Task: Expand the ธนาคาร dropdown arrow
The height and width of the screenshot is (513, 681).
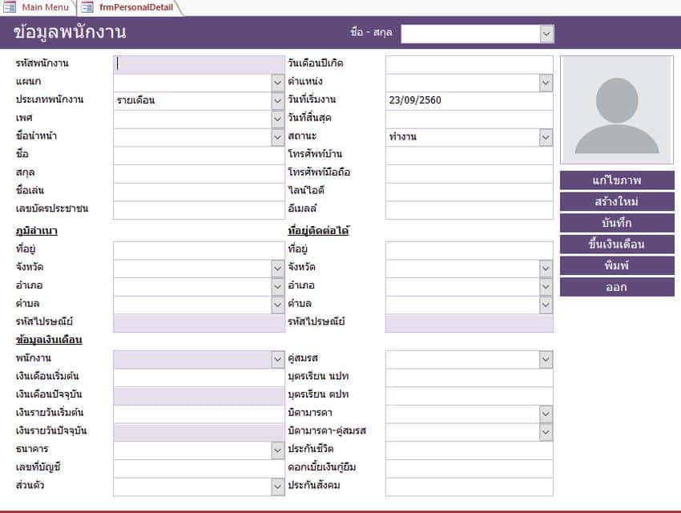Action: coord(277,450)
